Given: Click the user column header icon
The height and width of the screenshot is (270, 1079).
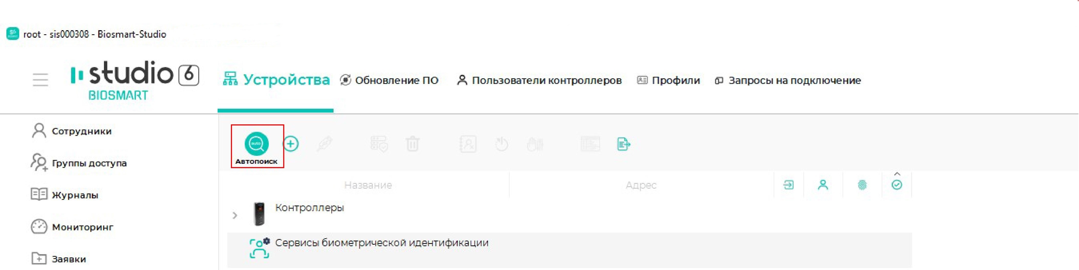Looking at the screenshot, I should click(x=823, y=185).
